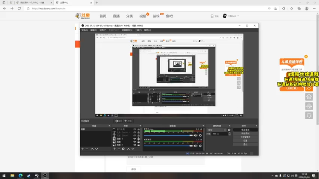Show hidden system tray icons chevron

[x=272, y=176]
